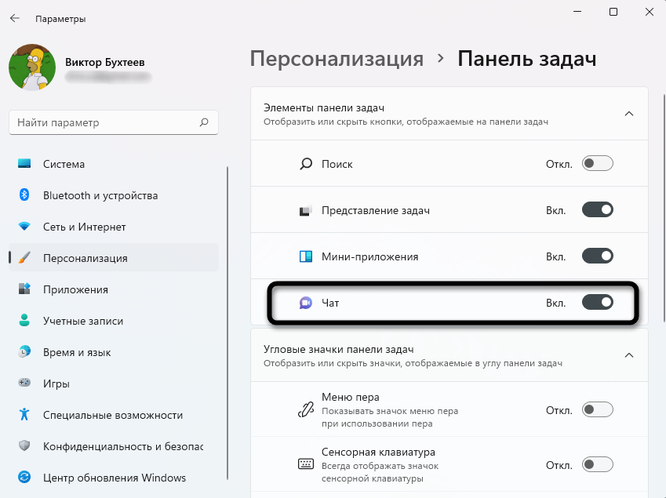Click the Приложения icon in sidebar
Image resolution: width=666 pixels, height=498 pixels.
24,289
